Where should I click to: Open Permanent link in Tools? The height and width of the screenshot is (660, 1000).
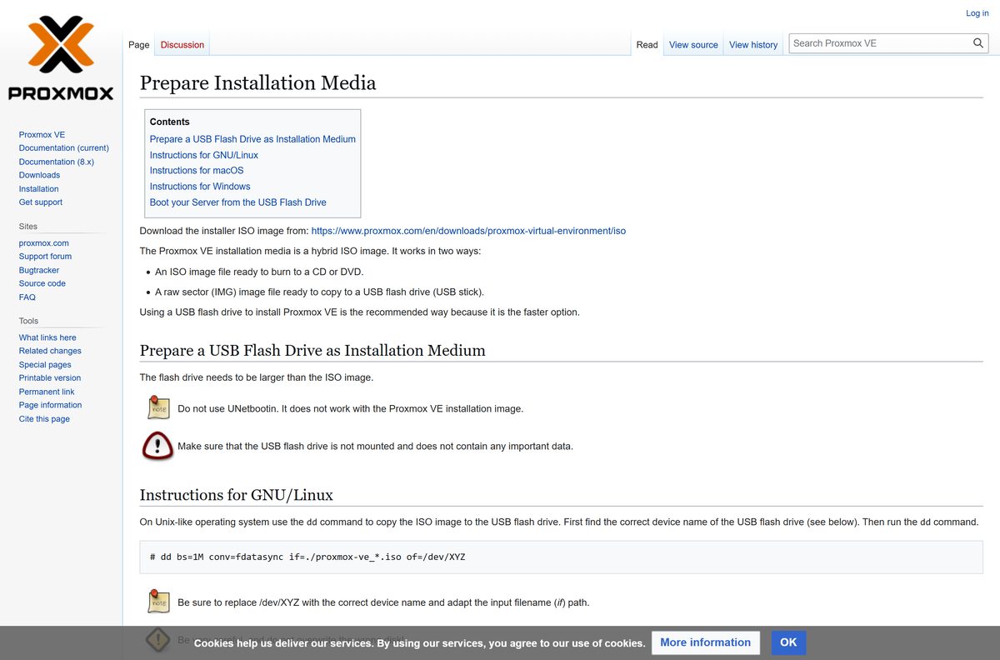(x=47, y=392)
